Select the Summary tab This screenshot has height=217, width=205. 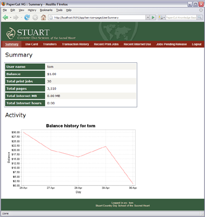[12, 44]
